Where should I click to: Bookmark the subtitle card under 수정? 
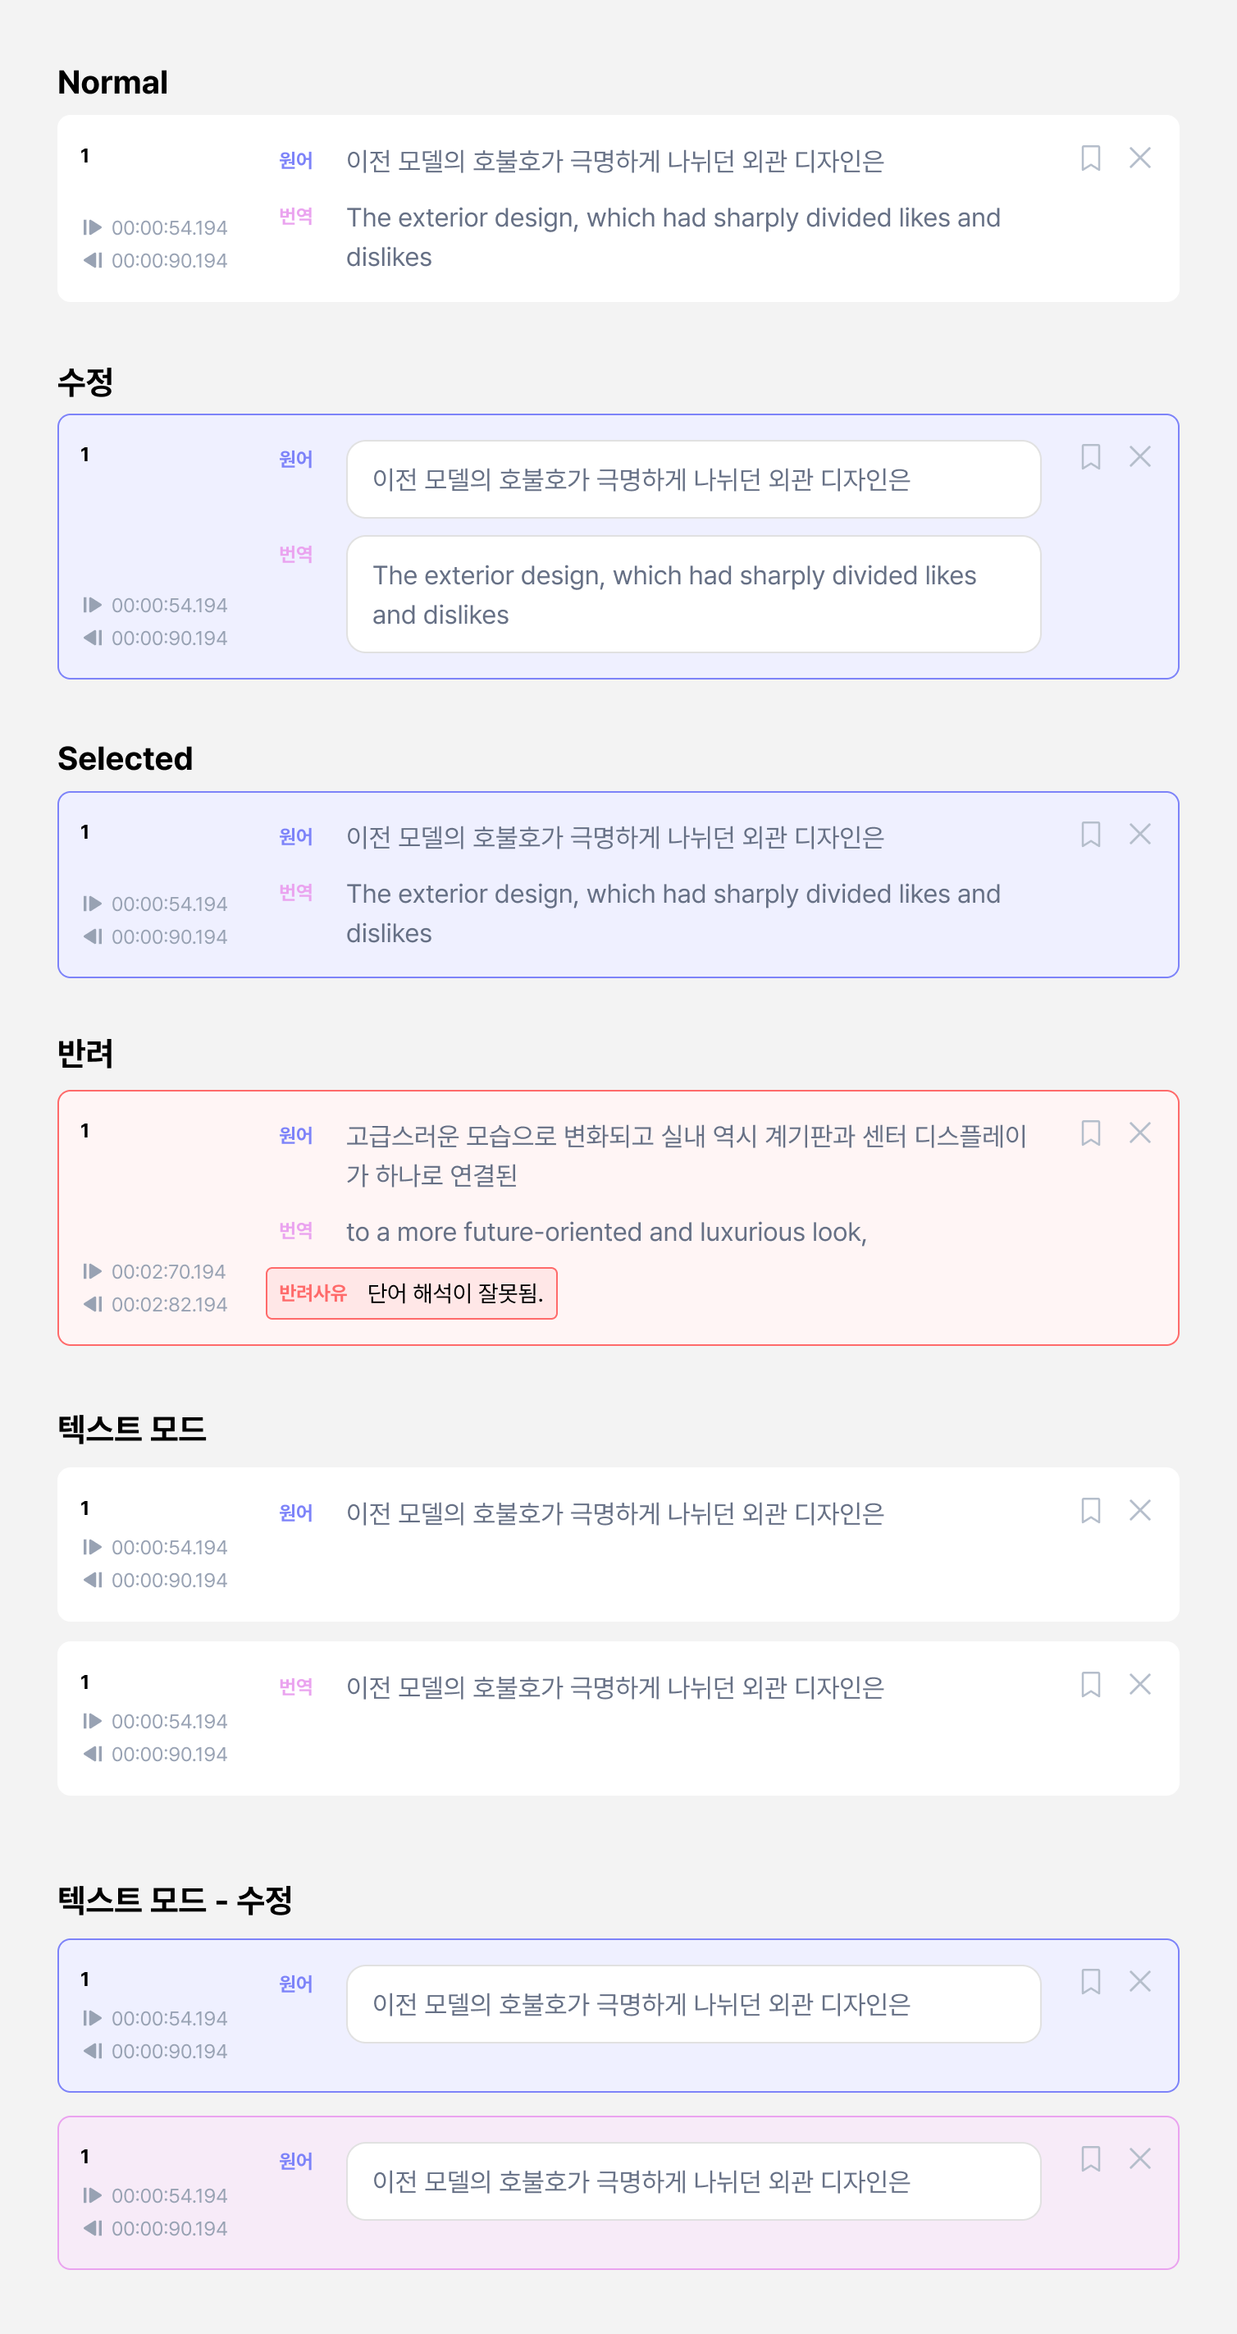point(1090,456)
